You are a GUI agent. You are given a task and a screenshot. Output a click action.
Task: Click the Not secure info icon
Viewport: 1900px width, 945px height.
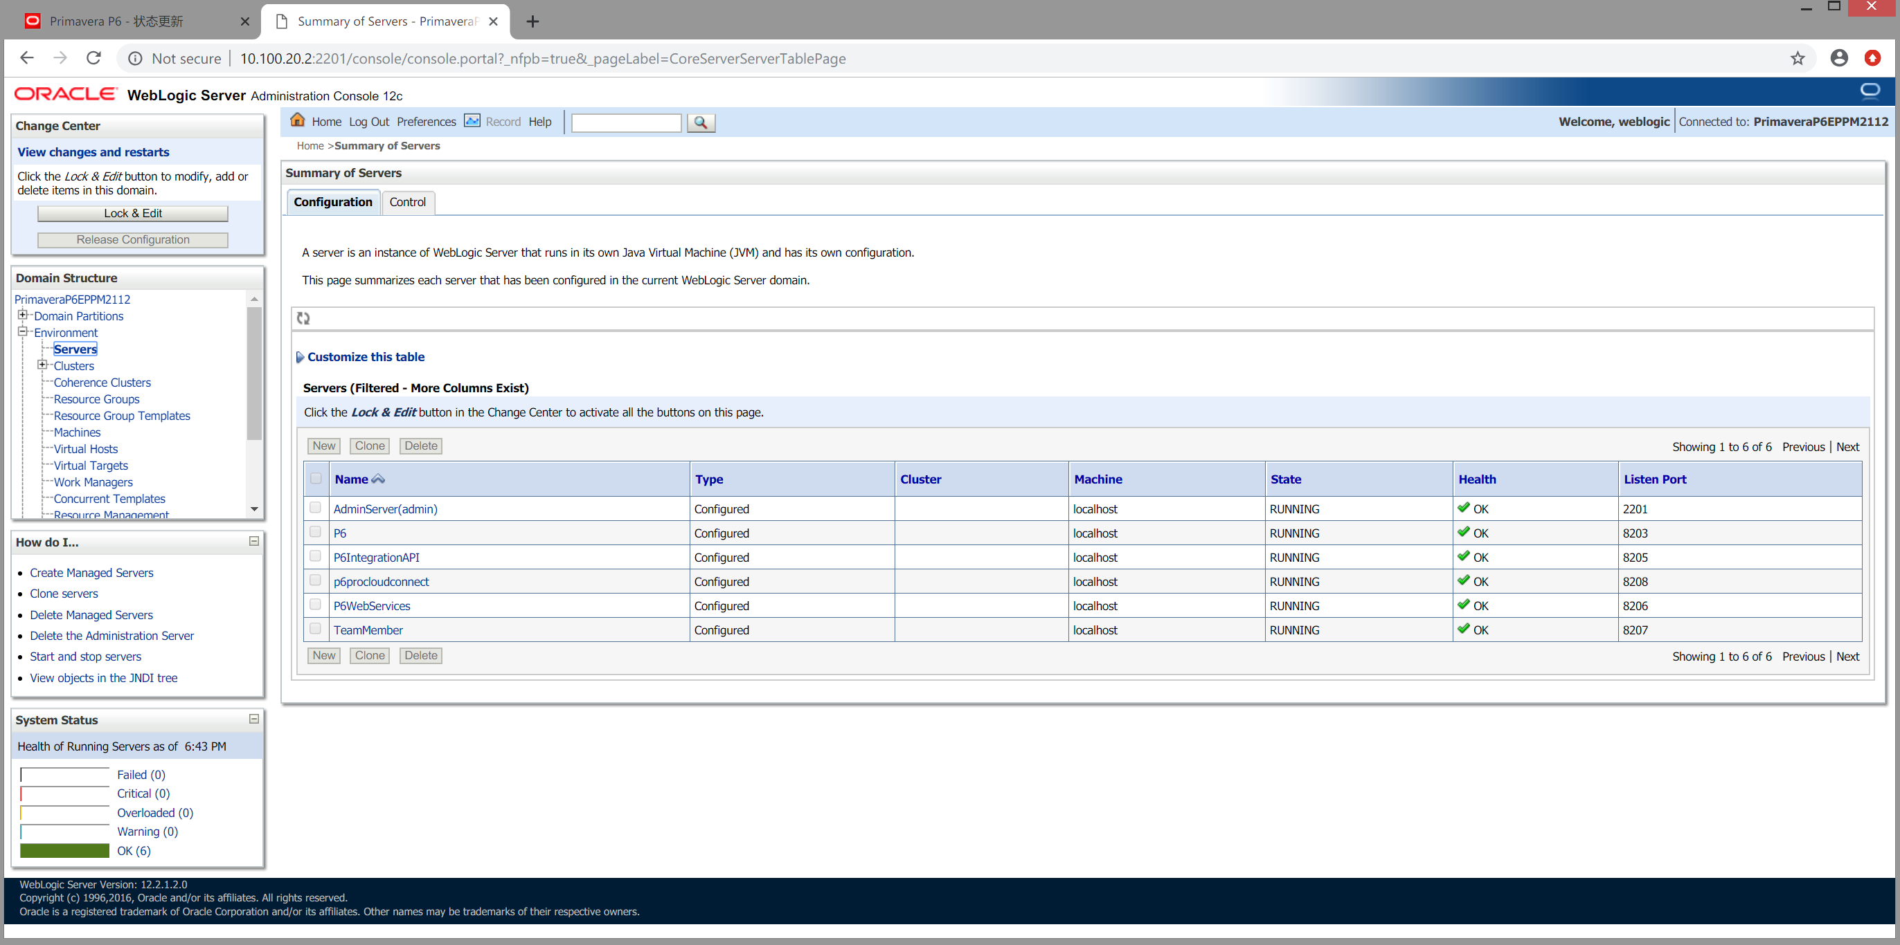tap(135, 58)
